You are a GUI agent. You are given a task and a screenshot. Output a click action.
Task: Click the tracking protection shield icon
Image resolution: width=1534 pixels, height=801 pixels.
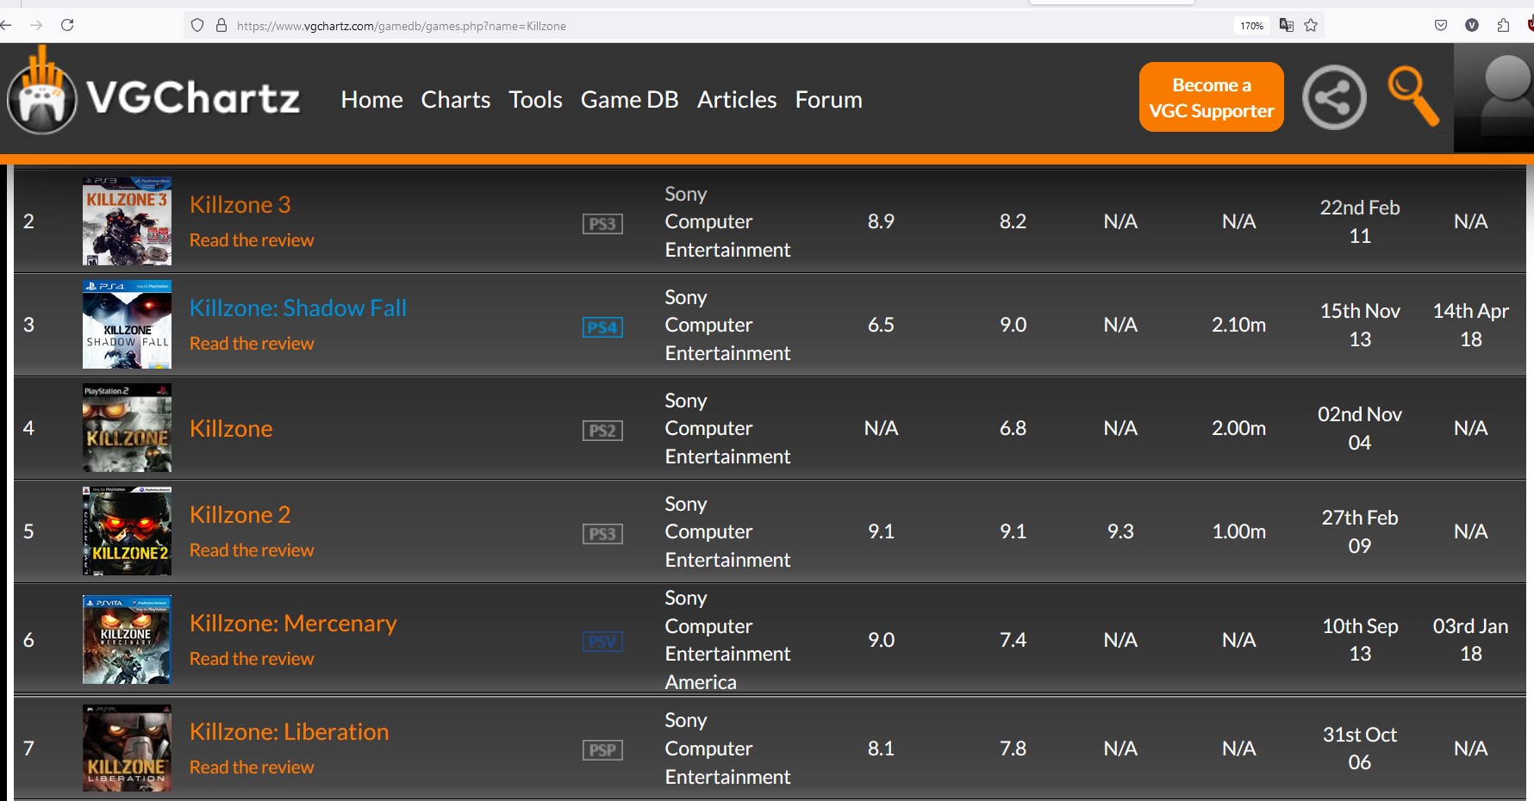point(197,26)
